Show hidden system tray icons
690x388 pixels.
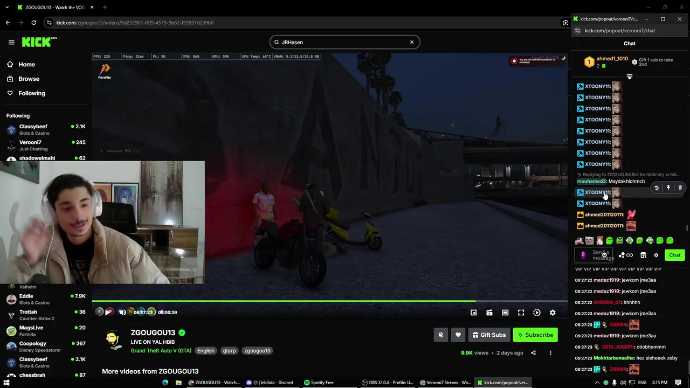click(x=597, y=383)
